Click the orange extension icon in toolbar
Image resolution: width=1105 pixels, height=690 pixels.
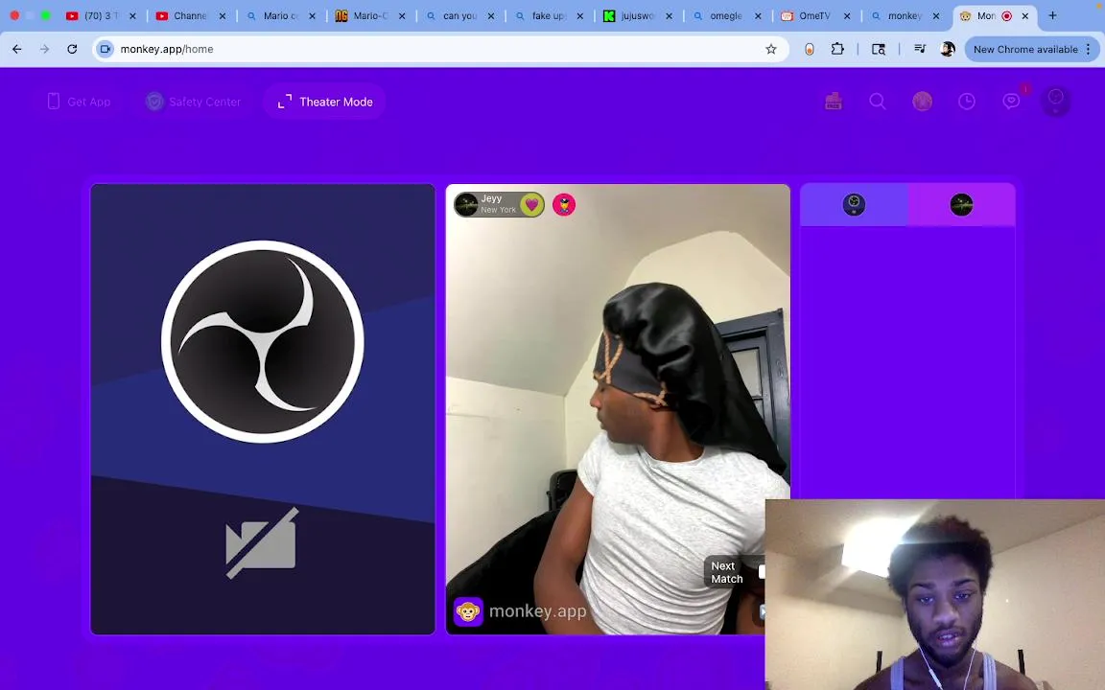tap(809, 49)
